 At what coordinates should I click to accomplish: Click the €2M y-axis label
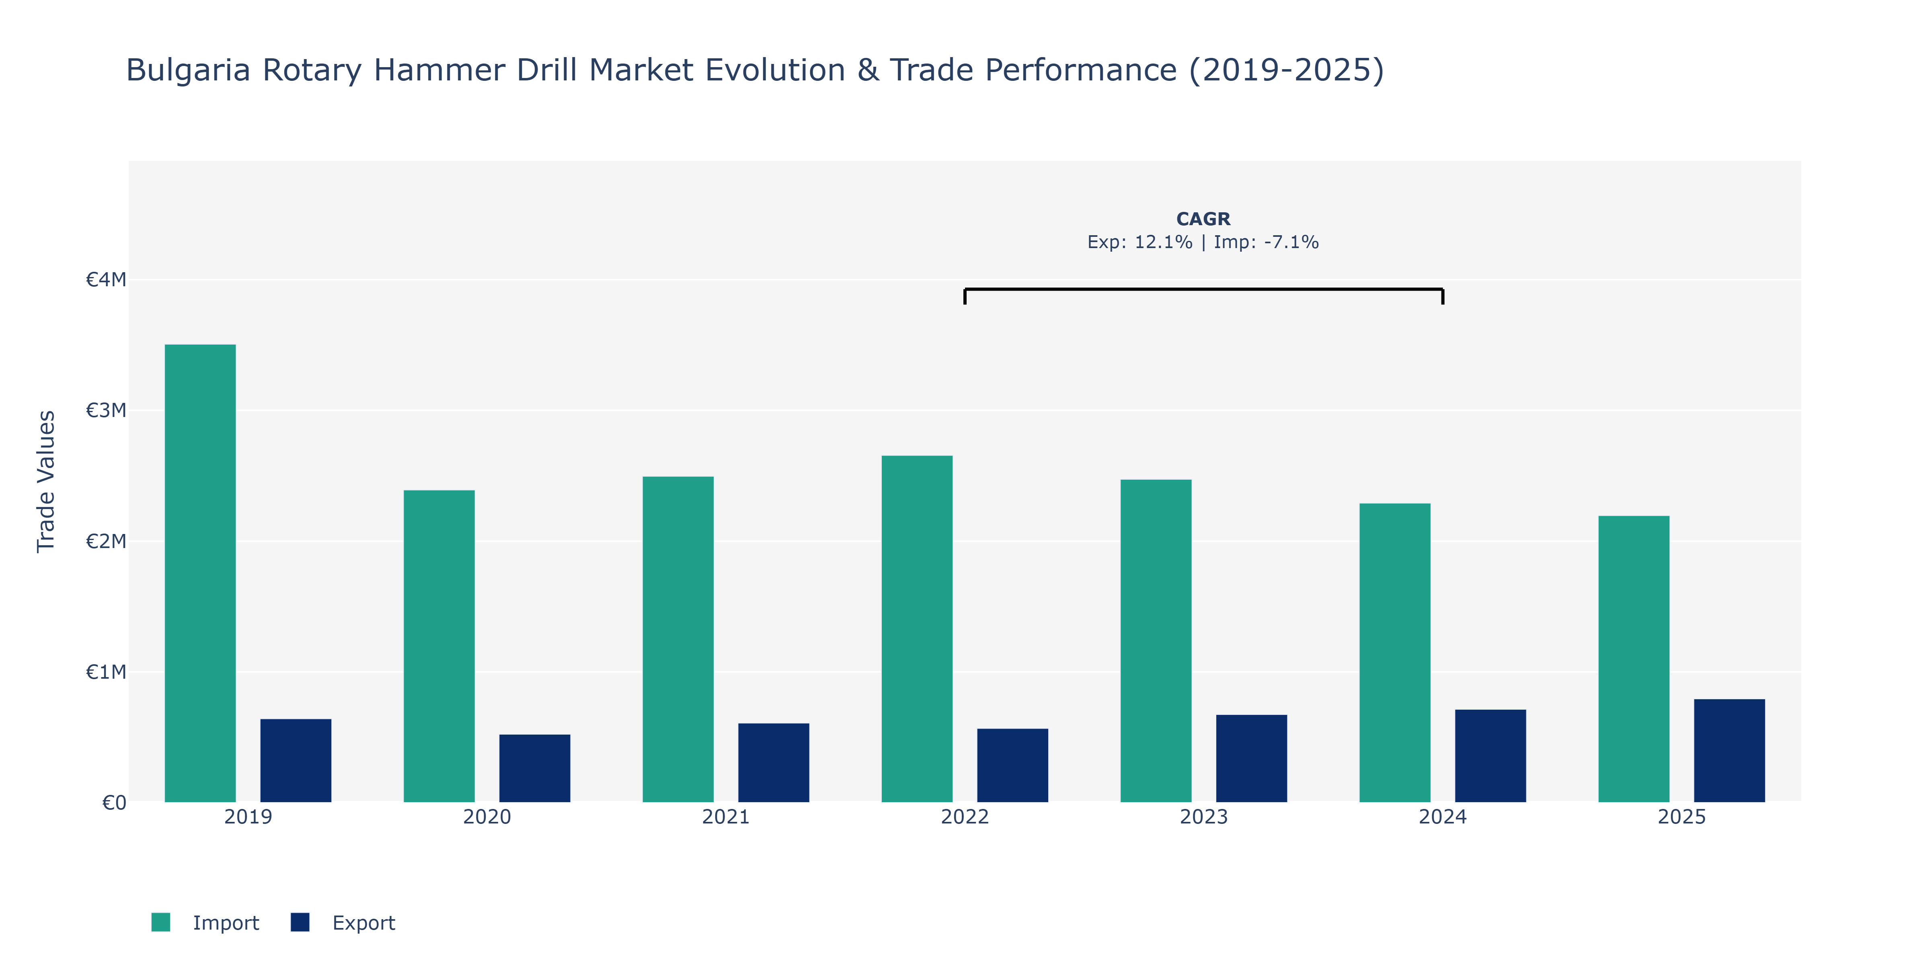coord(106,541)
